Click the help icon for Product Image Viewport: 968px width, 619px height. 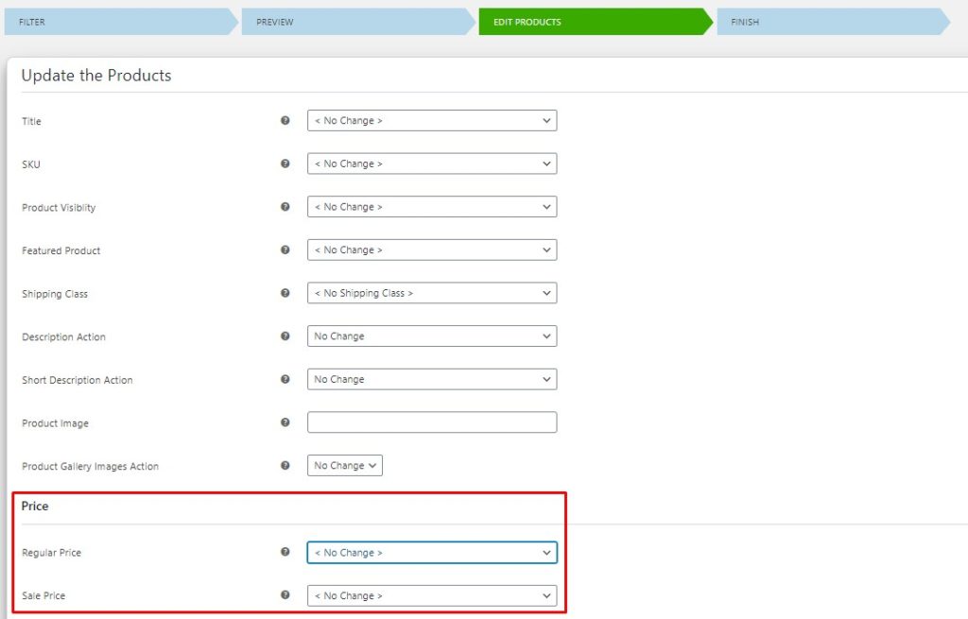coord(285,422)
